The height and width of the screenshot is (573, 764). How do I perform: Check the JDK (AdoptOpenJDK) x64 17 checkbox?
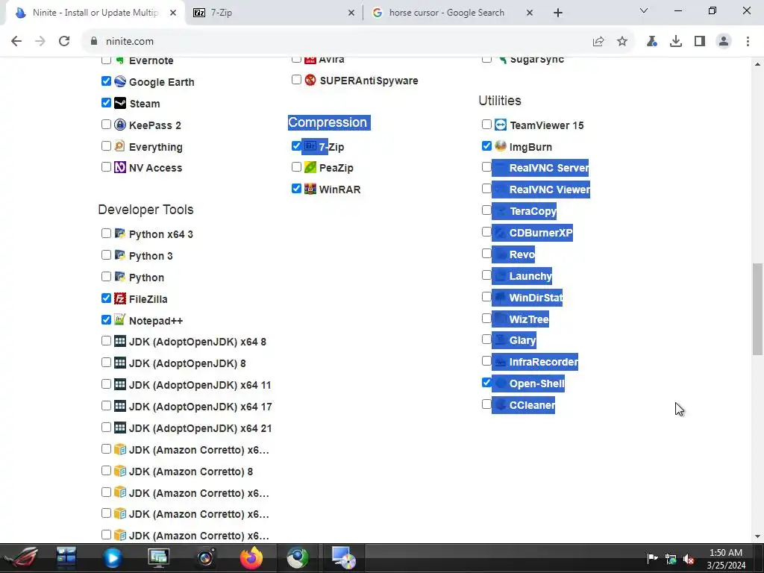[106, 406]
